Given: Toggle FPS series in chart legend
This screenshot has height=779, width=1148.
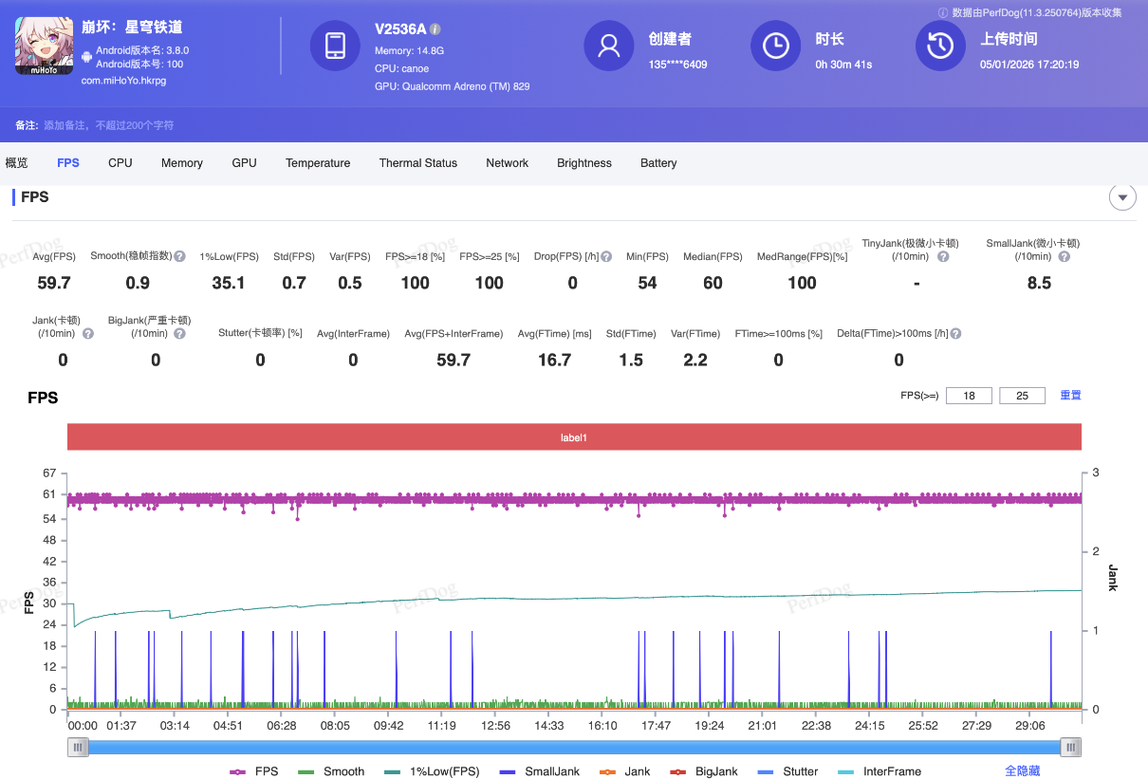Looking at the screenshot, I should point(254,771).
